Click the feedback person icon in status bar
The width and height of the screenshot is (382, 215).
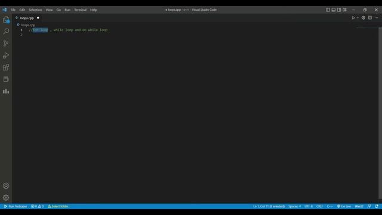[x=369, y=207]
